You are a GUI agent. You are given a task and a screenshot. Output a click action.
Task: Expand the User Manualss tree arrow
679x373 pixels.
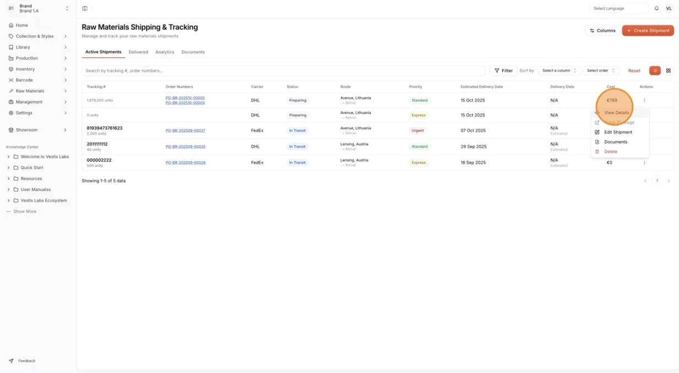click(8, 190)
